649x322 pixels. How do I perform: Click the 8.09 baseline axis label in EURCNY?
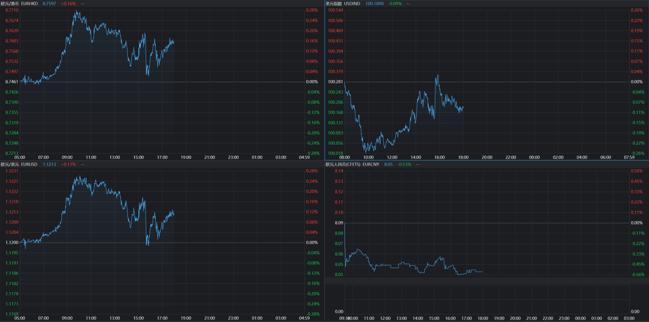(339, 223)
